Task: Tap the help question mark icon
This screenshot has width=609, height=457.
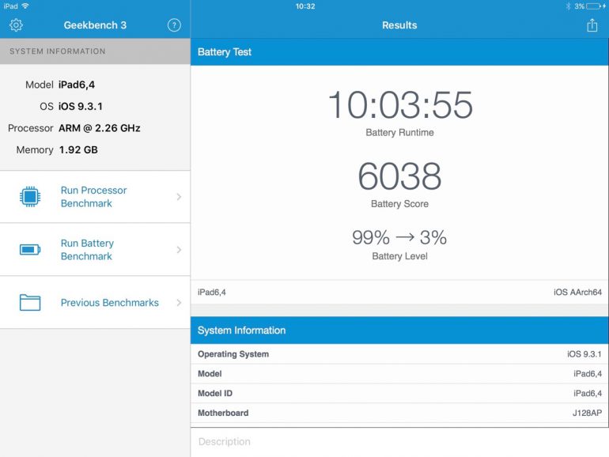Action: pyautogui.click(x=174, y=25)
